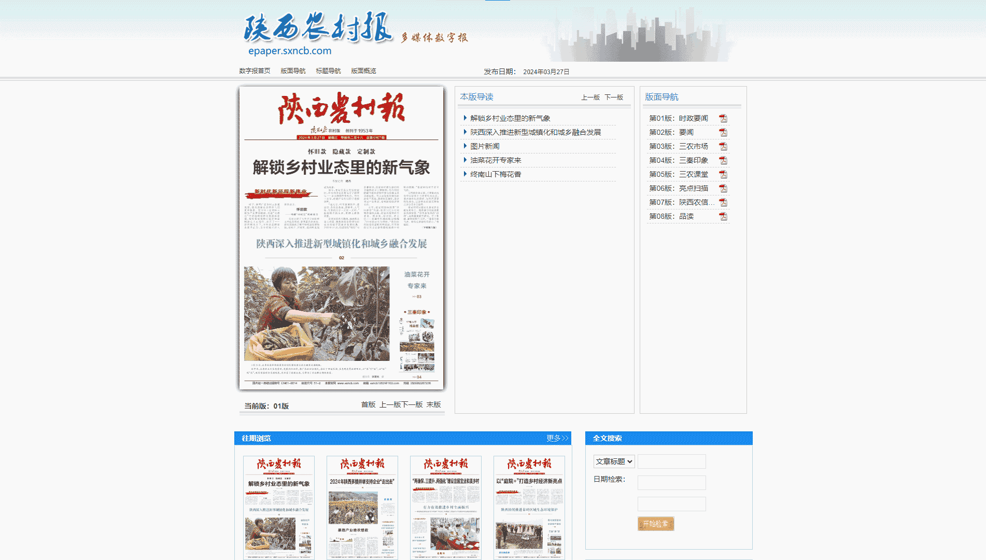Viewport: 986px width, 560px height.
Task: Download PDF icon for 第03版 三农市场
Action: pyautogui.click(x=723, y=147)
